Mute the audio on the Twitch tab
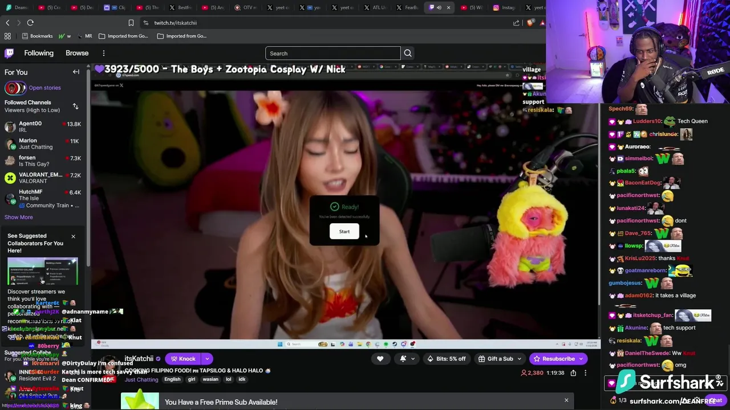Image resolution: width=730 pixels, height=410 pixels. click(439, 7)
